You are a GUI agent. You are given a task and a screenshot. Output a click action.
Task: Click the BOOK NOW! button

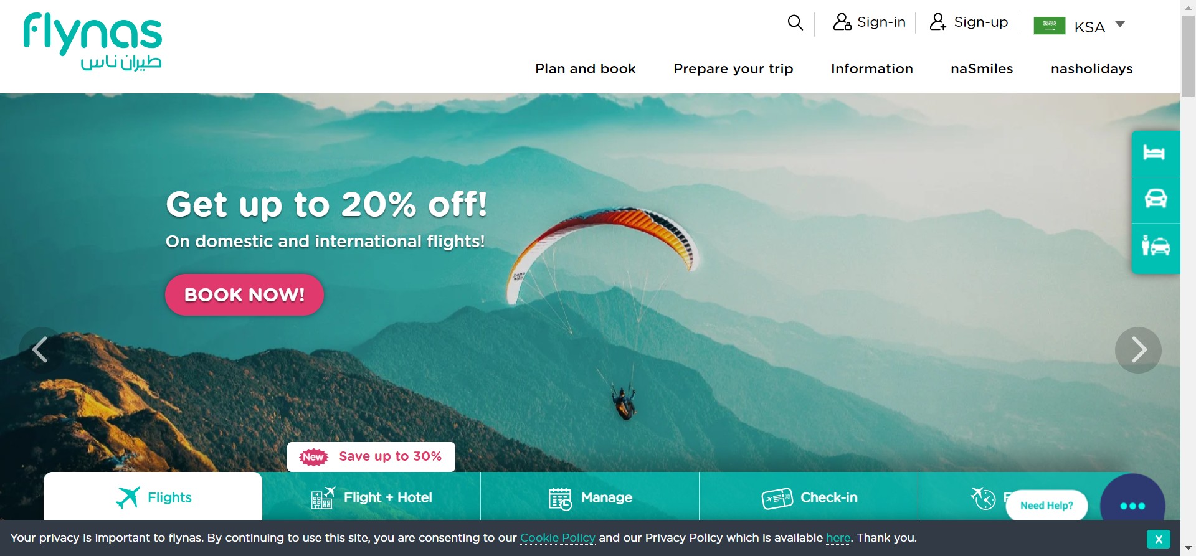(x=244, y=294)
